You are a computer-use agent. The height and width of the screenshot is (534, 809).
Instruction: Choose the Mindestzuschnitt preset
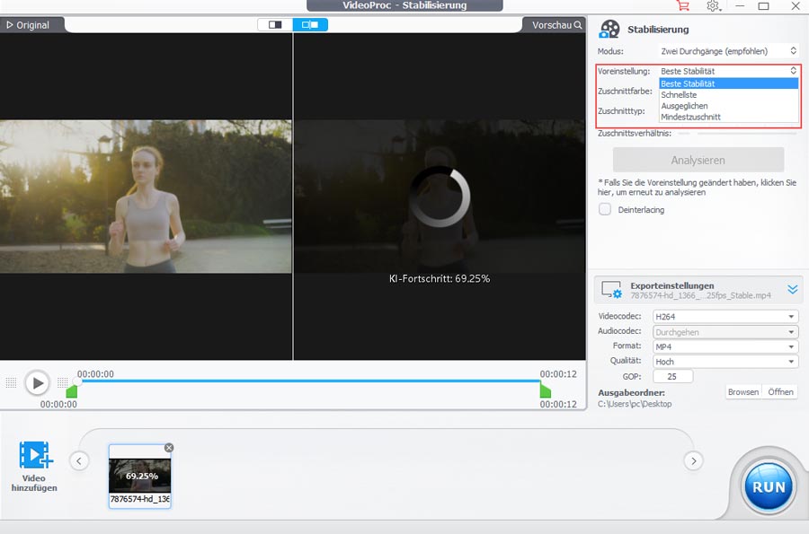[729, 117]
